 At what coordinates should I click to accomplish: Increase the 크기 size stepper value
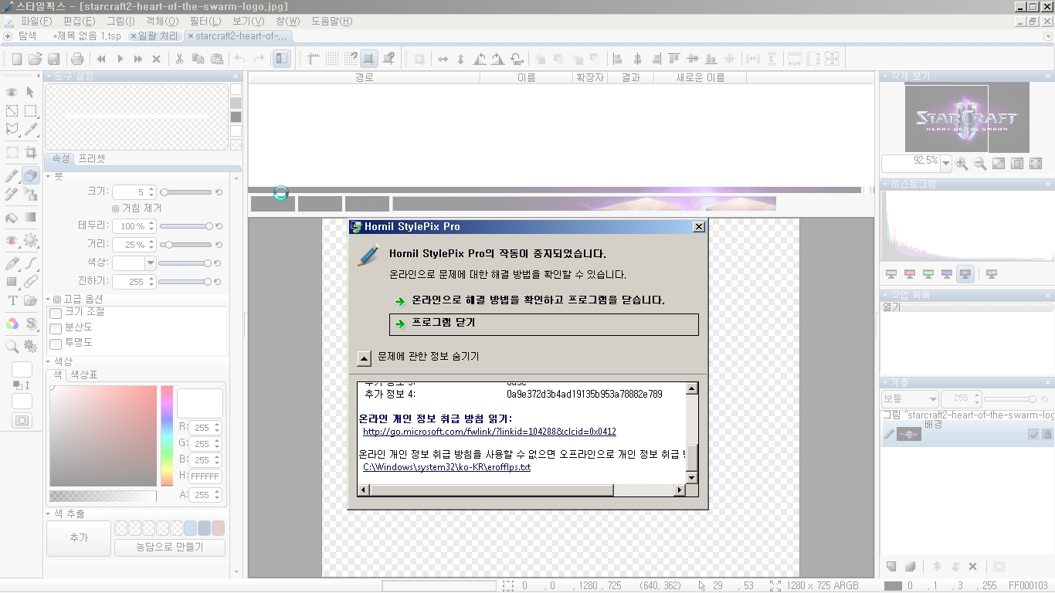pyautogui.click(x=151, y=189)
